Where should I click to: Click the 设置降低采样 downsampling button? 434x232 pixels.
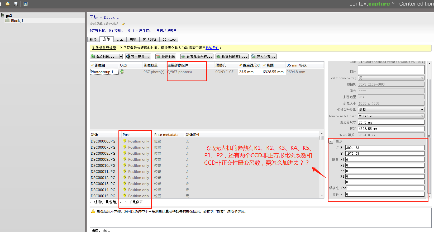197,56
